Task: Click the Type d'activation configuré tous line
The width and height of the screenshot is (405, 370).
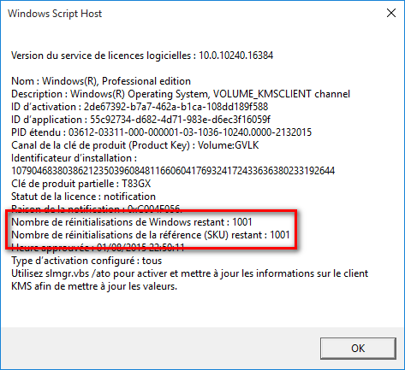Action: pyautogui.click(x=86, y=261)
